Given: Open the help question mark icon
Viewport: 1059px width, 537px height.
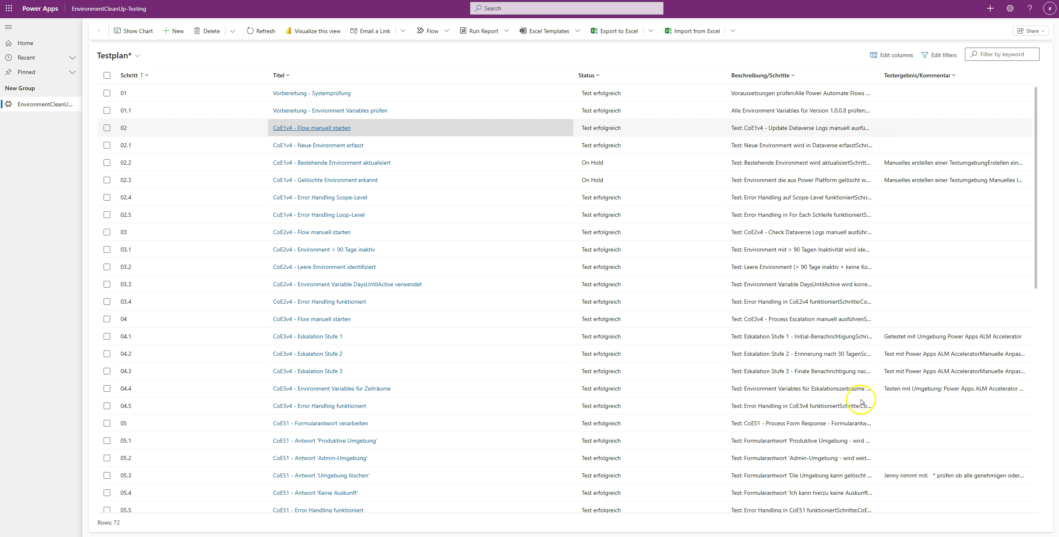Looking at the screenshot, I should [x=1030, y=8].
